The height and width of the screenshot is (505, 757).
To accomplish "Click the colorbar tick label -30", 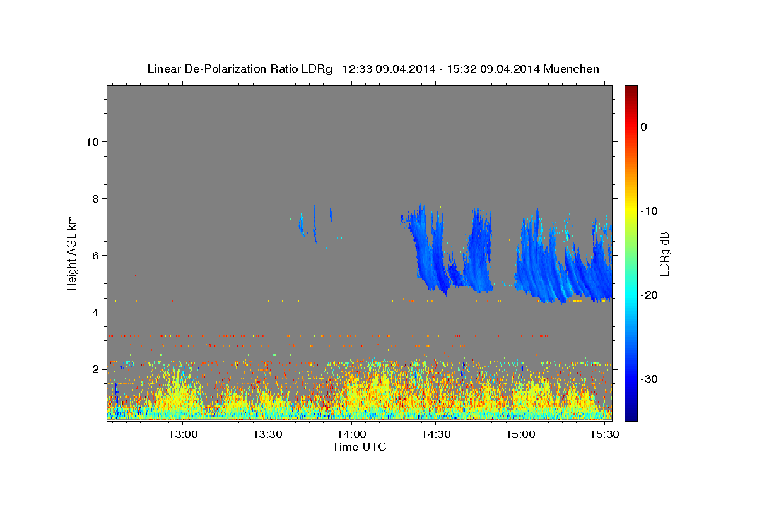I will point(649,379).
